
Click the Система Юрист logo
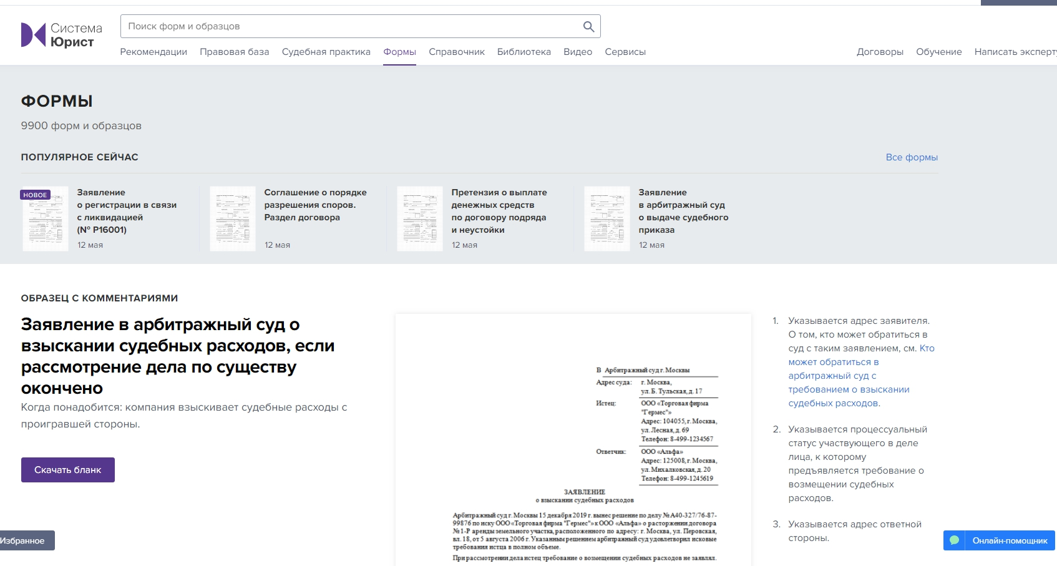62,35
